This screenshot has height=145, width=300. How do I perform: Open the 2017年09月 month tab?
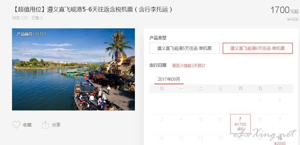(169, 79)
